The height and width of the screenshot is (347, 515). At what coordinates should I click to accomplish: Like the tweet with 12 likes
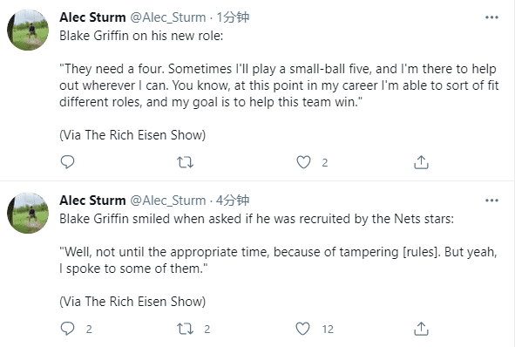303,329
